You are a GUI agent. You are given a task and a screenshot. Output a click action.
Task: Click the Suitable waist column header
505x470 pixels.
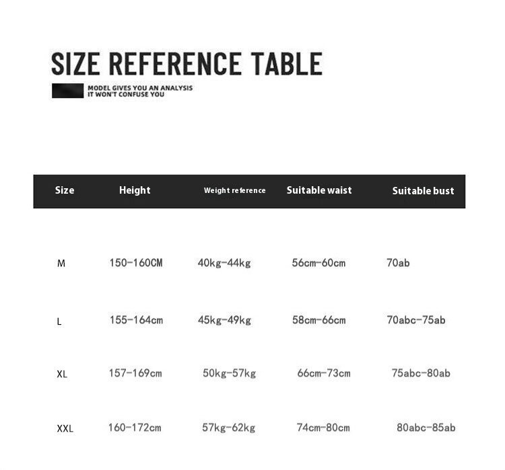click(x=319, y=190)
